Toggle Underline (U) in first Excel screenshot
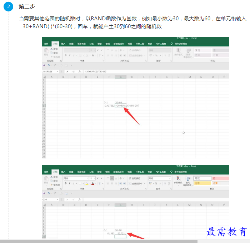Viewport: 250px width, 243px height. pos(74,55)
